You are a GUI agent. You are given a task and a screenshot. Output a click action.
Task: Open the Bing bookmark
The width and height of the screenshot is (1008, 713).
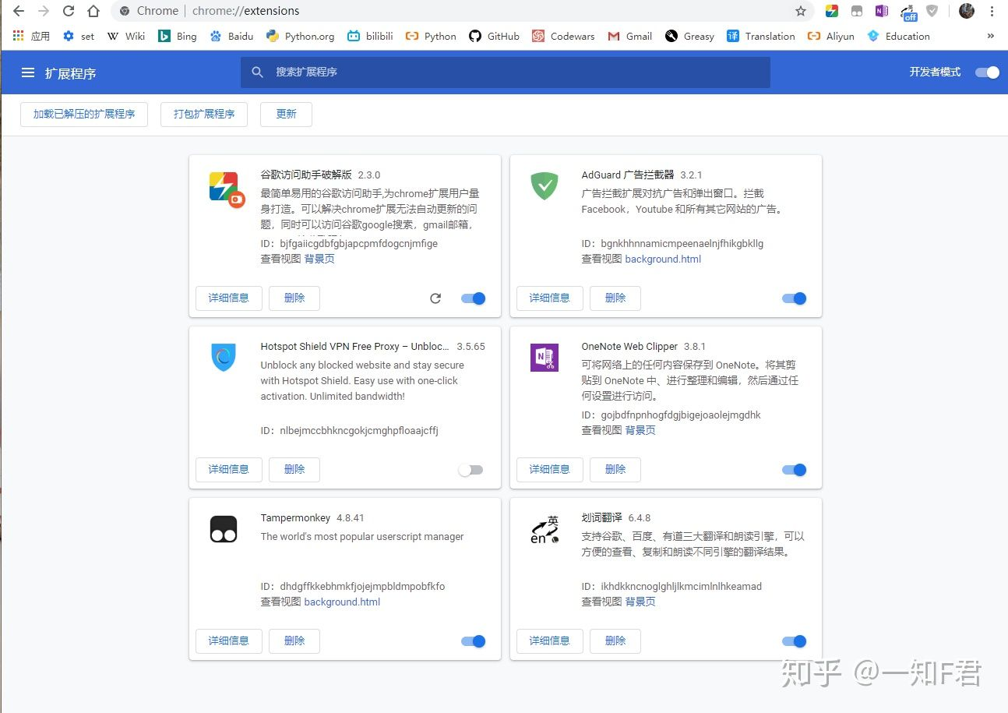178,36
